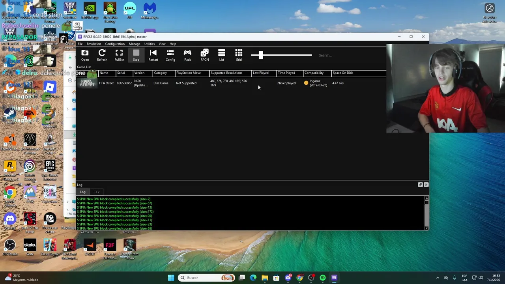Sort by Supported Resolutions column header
The width and height of the screenshot is (505, 284).
(230, 73)
